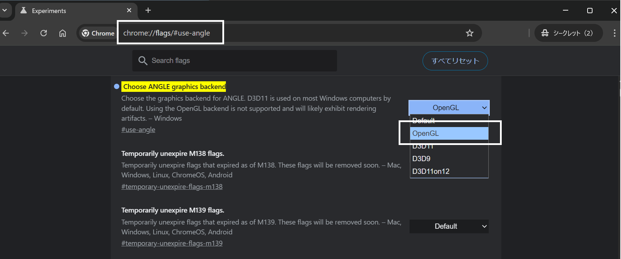The height and width of the screenshot is (259, 621).
Task: Select the Experiments tab
Action: pos(70,11)
